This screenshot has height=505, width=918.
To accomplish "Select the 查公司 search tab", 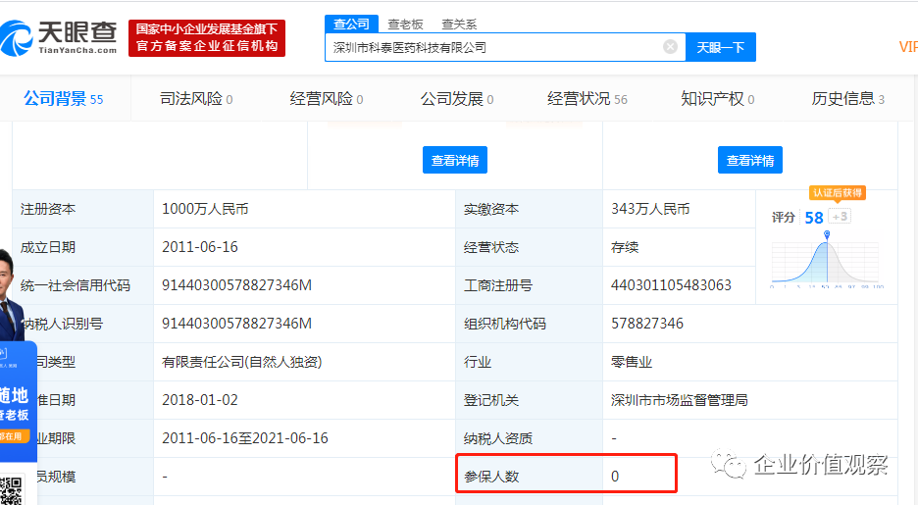I will (351, 24).
